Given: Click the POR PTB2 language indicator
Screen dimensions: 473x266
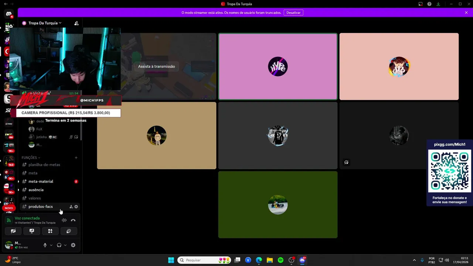Looking at the screenshot, I should (x=432, y=260).
